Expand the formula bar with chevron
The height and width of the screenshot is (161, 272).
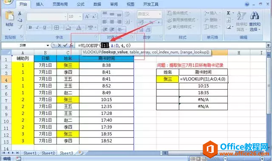pos(268,45)
